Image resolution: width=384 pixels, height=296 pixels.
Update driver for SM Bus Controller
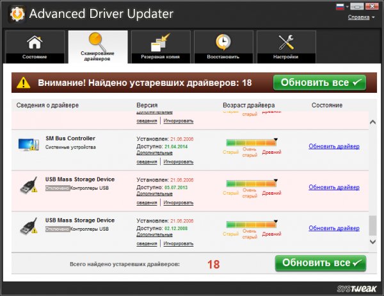click(x=334, y=147)
